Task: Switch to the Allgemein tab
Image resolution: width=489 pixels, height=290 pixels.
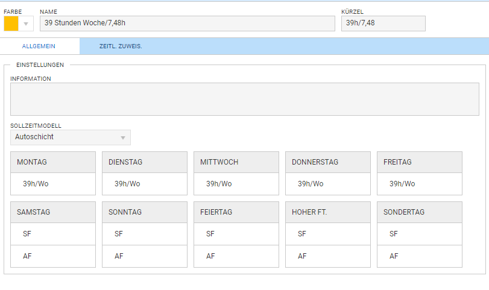Action: 39,46
